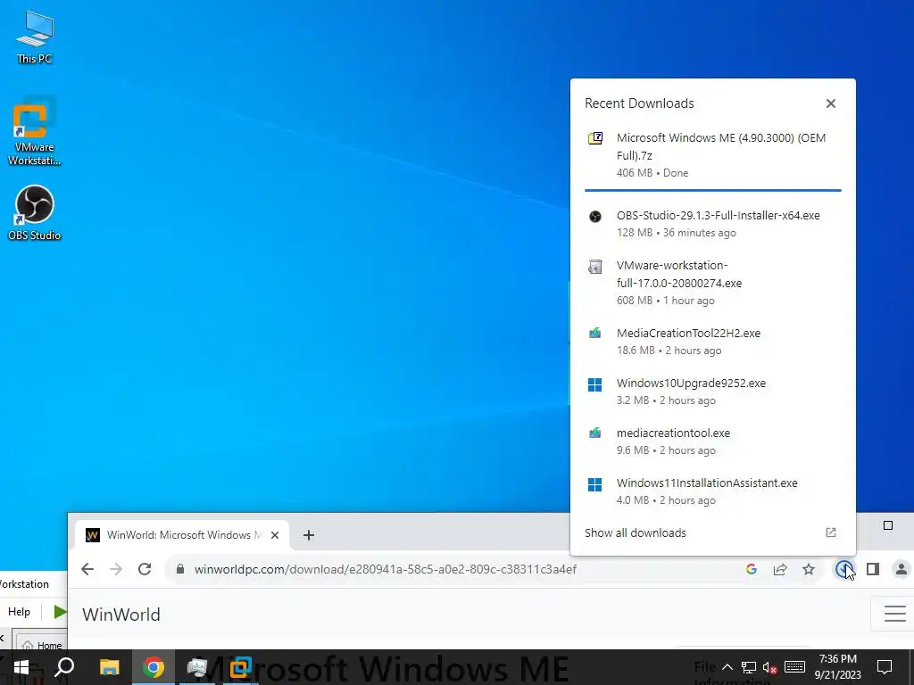Open This PC desktop icon
The height and width of the screenshot is (685, 914).
point(35,37)
